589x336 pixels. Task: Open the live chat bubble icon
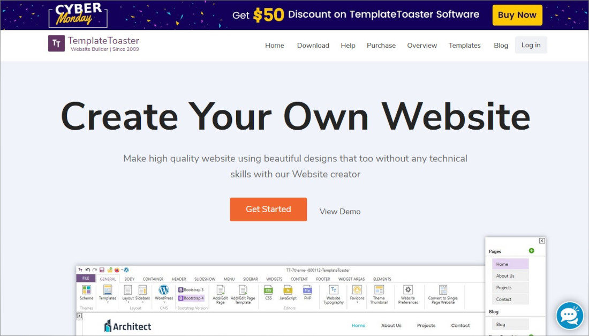click(x=570, y=316)
